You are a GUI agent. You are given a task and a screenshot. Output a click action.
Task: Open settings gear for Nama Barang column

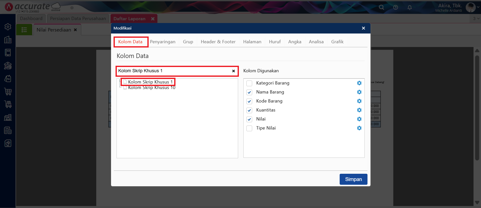(x=359, y=92)
